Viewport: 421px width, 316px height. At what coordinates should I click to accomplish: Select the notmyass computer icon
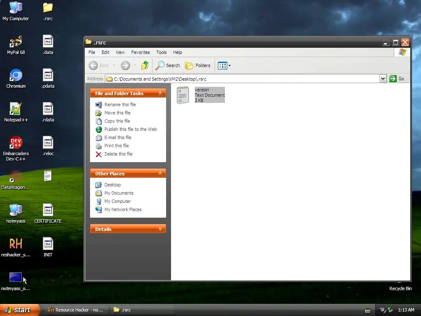tap(16, 214)
